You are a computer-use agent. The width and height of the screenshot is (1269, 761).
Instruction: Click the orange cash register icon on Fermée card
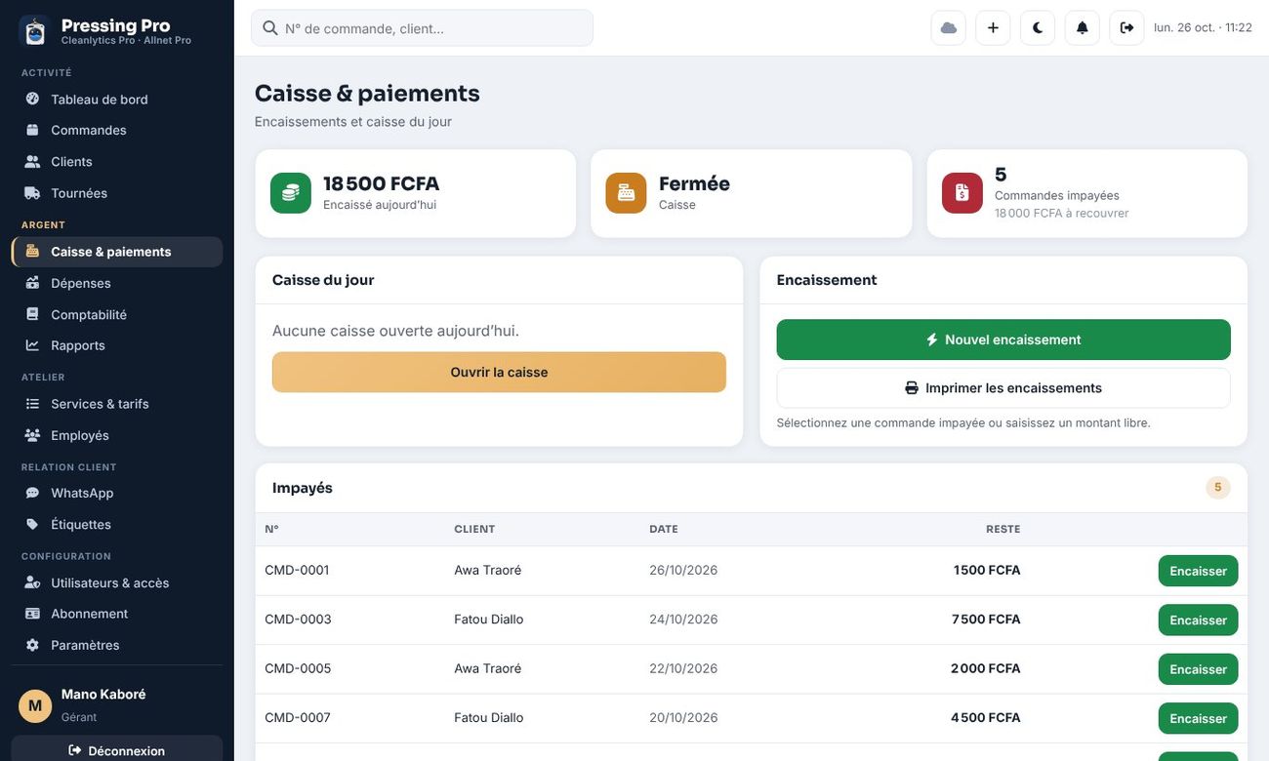click(x=626, y=193)
